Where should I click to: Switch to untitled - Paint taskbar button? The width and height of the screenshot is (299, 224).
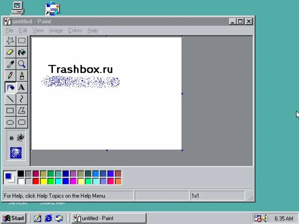pyautogui.click(x=109, y=218)
